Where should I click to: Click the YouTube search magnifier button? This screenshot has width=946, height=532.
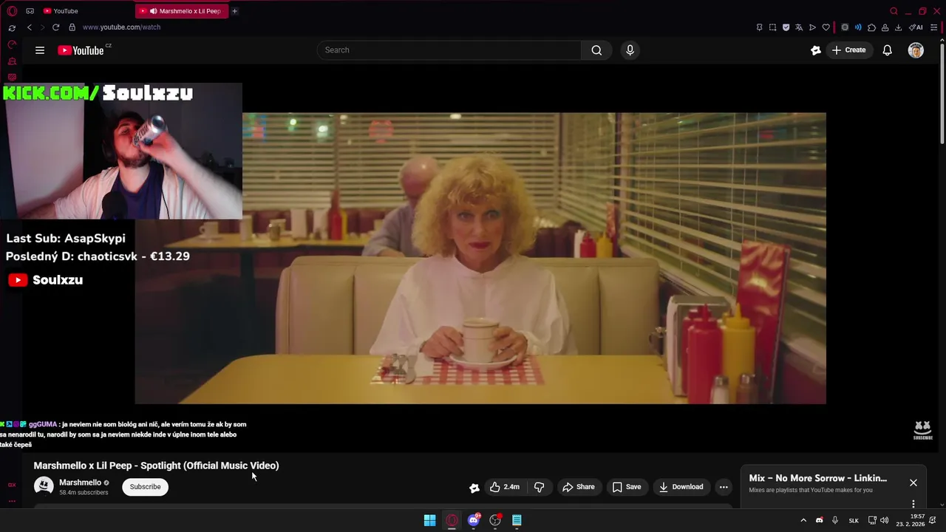tap(596, 50)
